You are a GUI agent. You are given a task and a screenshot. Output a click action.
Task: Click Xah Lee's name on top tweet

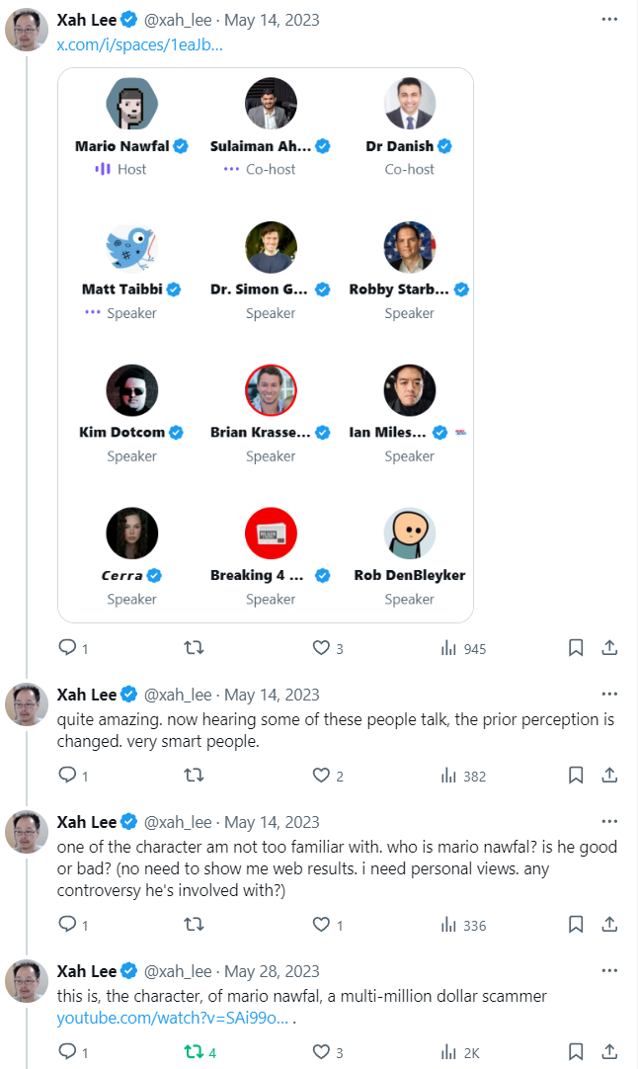(x=87, y=20)
